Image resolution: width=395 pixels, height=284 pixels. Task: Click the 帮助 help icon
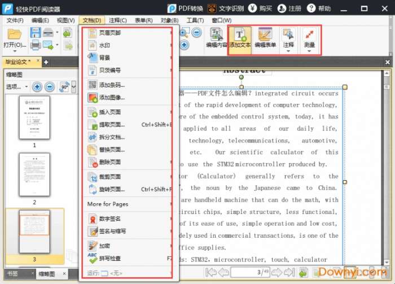click(x=311, y=8)
